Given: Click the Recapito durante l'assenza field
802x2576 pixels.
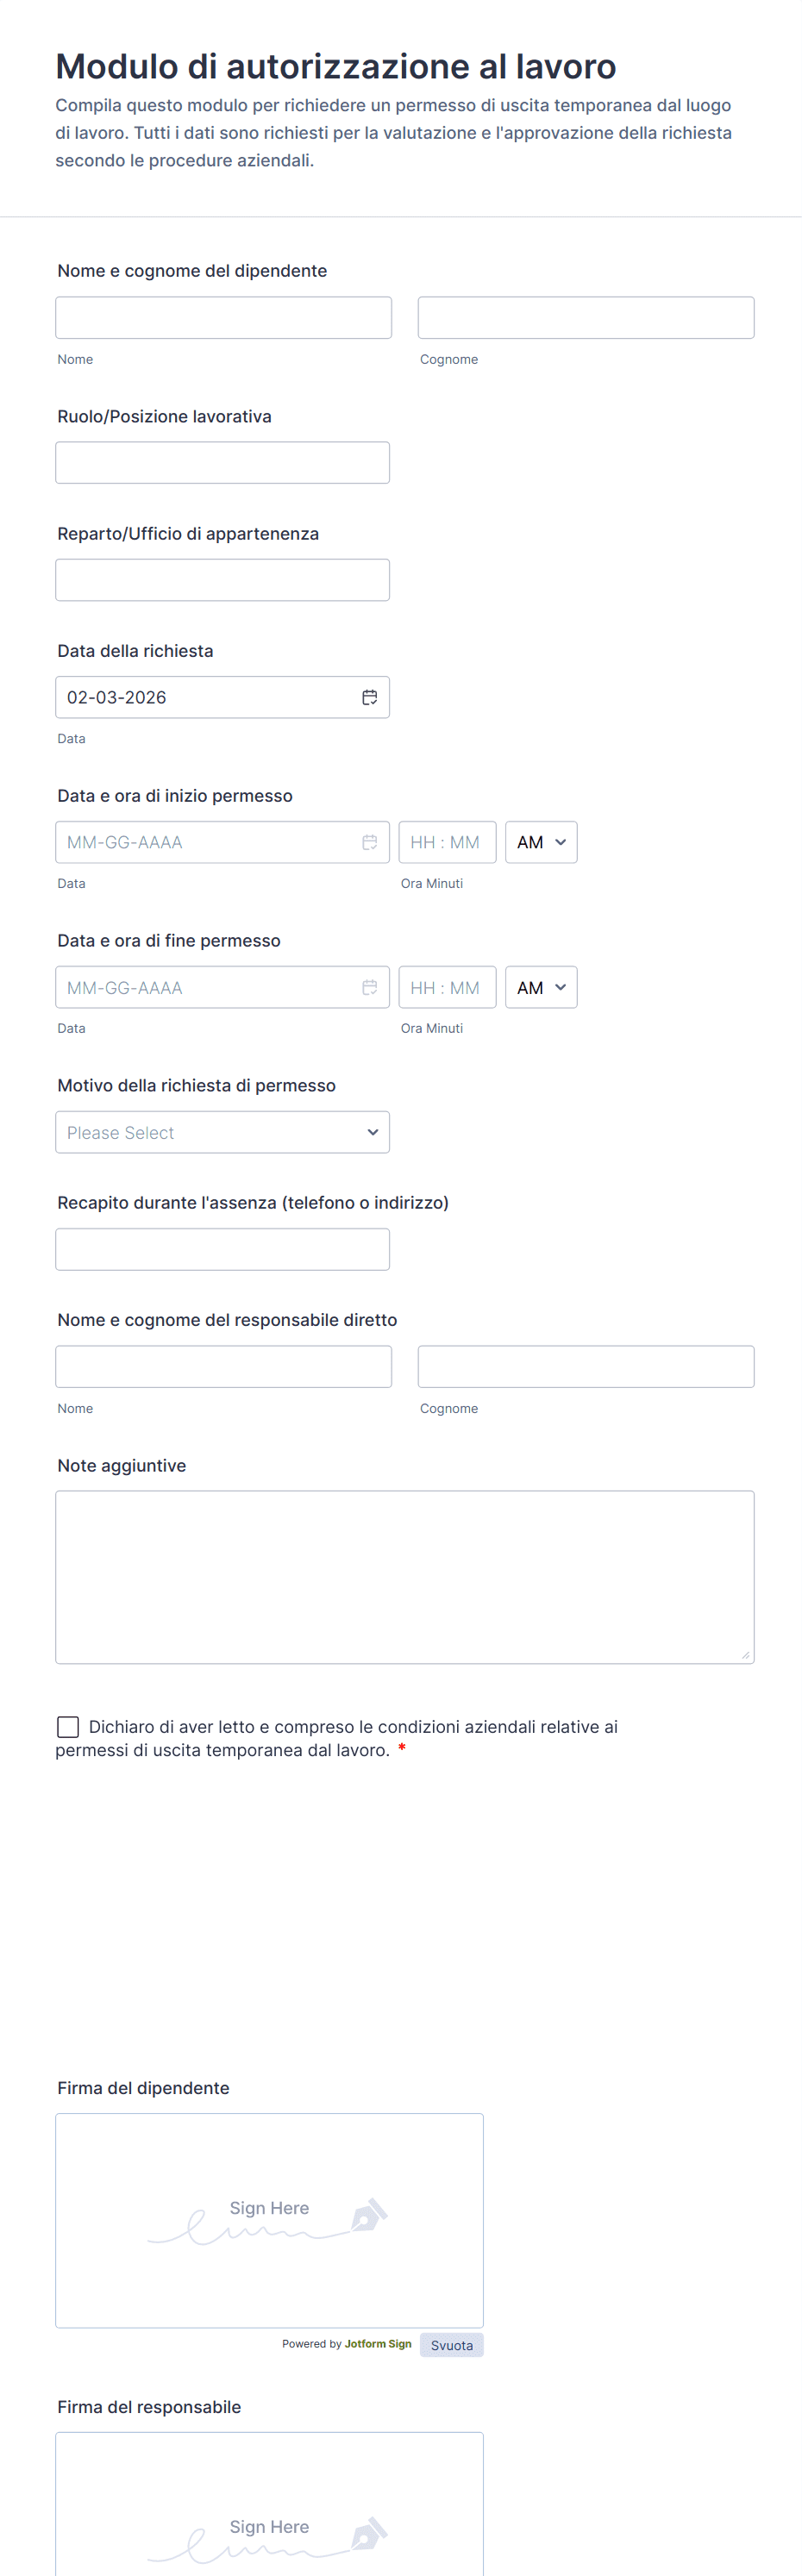Looking at the screenshot, I should click(222, 1249).
